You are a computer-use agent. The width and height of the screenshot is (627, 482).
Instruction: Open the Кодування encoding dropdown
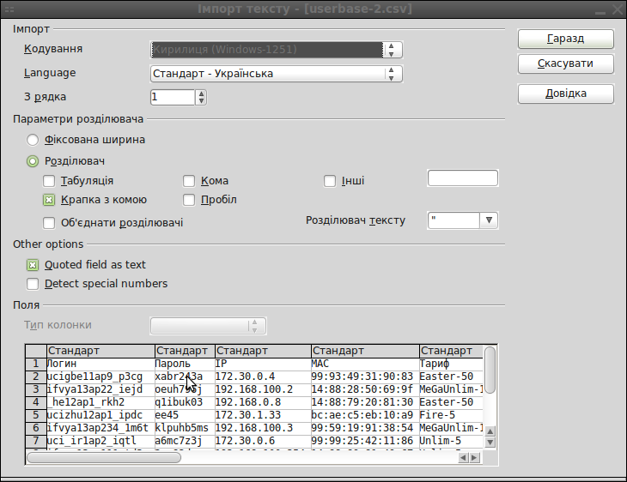(x=276, y=50)
